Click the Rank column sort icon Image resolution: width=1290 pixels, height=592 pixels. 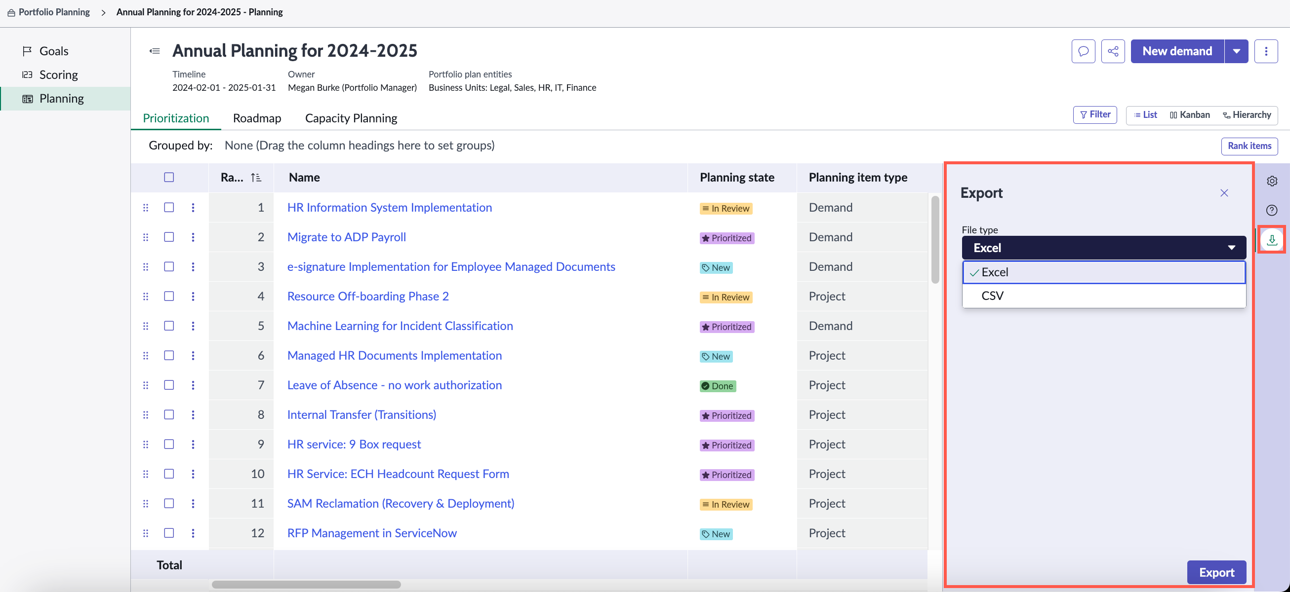[x=256, y=177]
